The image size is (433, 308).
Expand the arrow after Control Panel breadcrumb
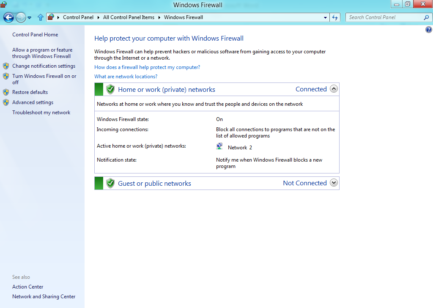pyautogui.click(x=98, y=17)
